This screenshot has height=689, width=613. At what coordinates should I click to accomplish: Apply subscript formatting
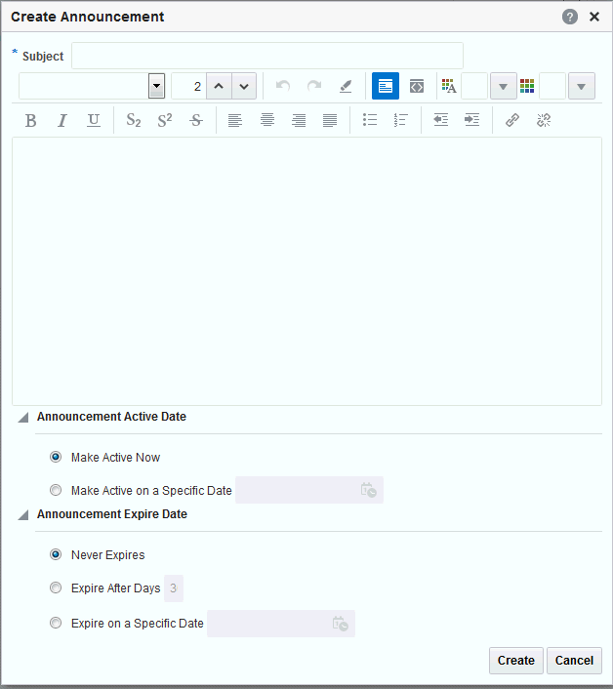[x=134, y=120]
